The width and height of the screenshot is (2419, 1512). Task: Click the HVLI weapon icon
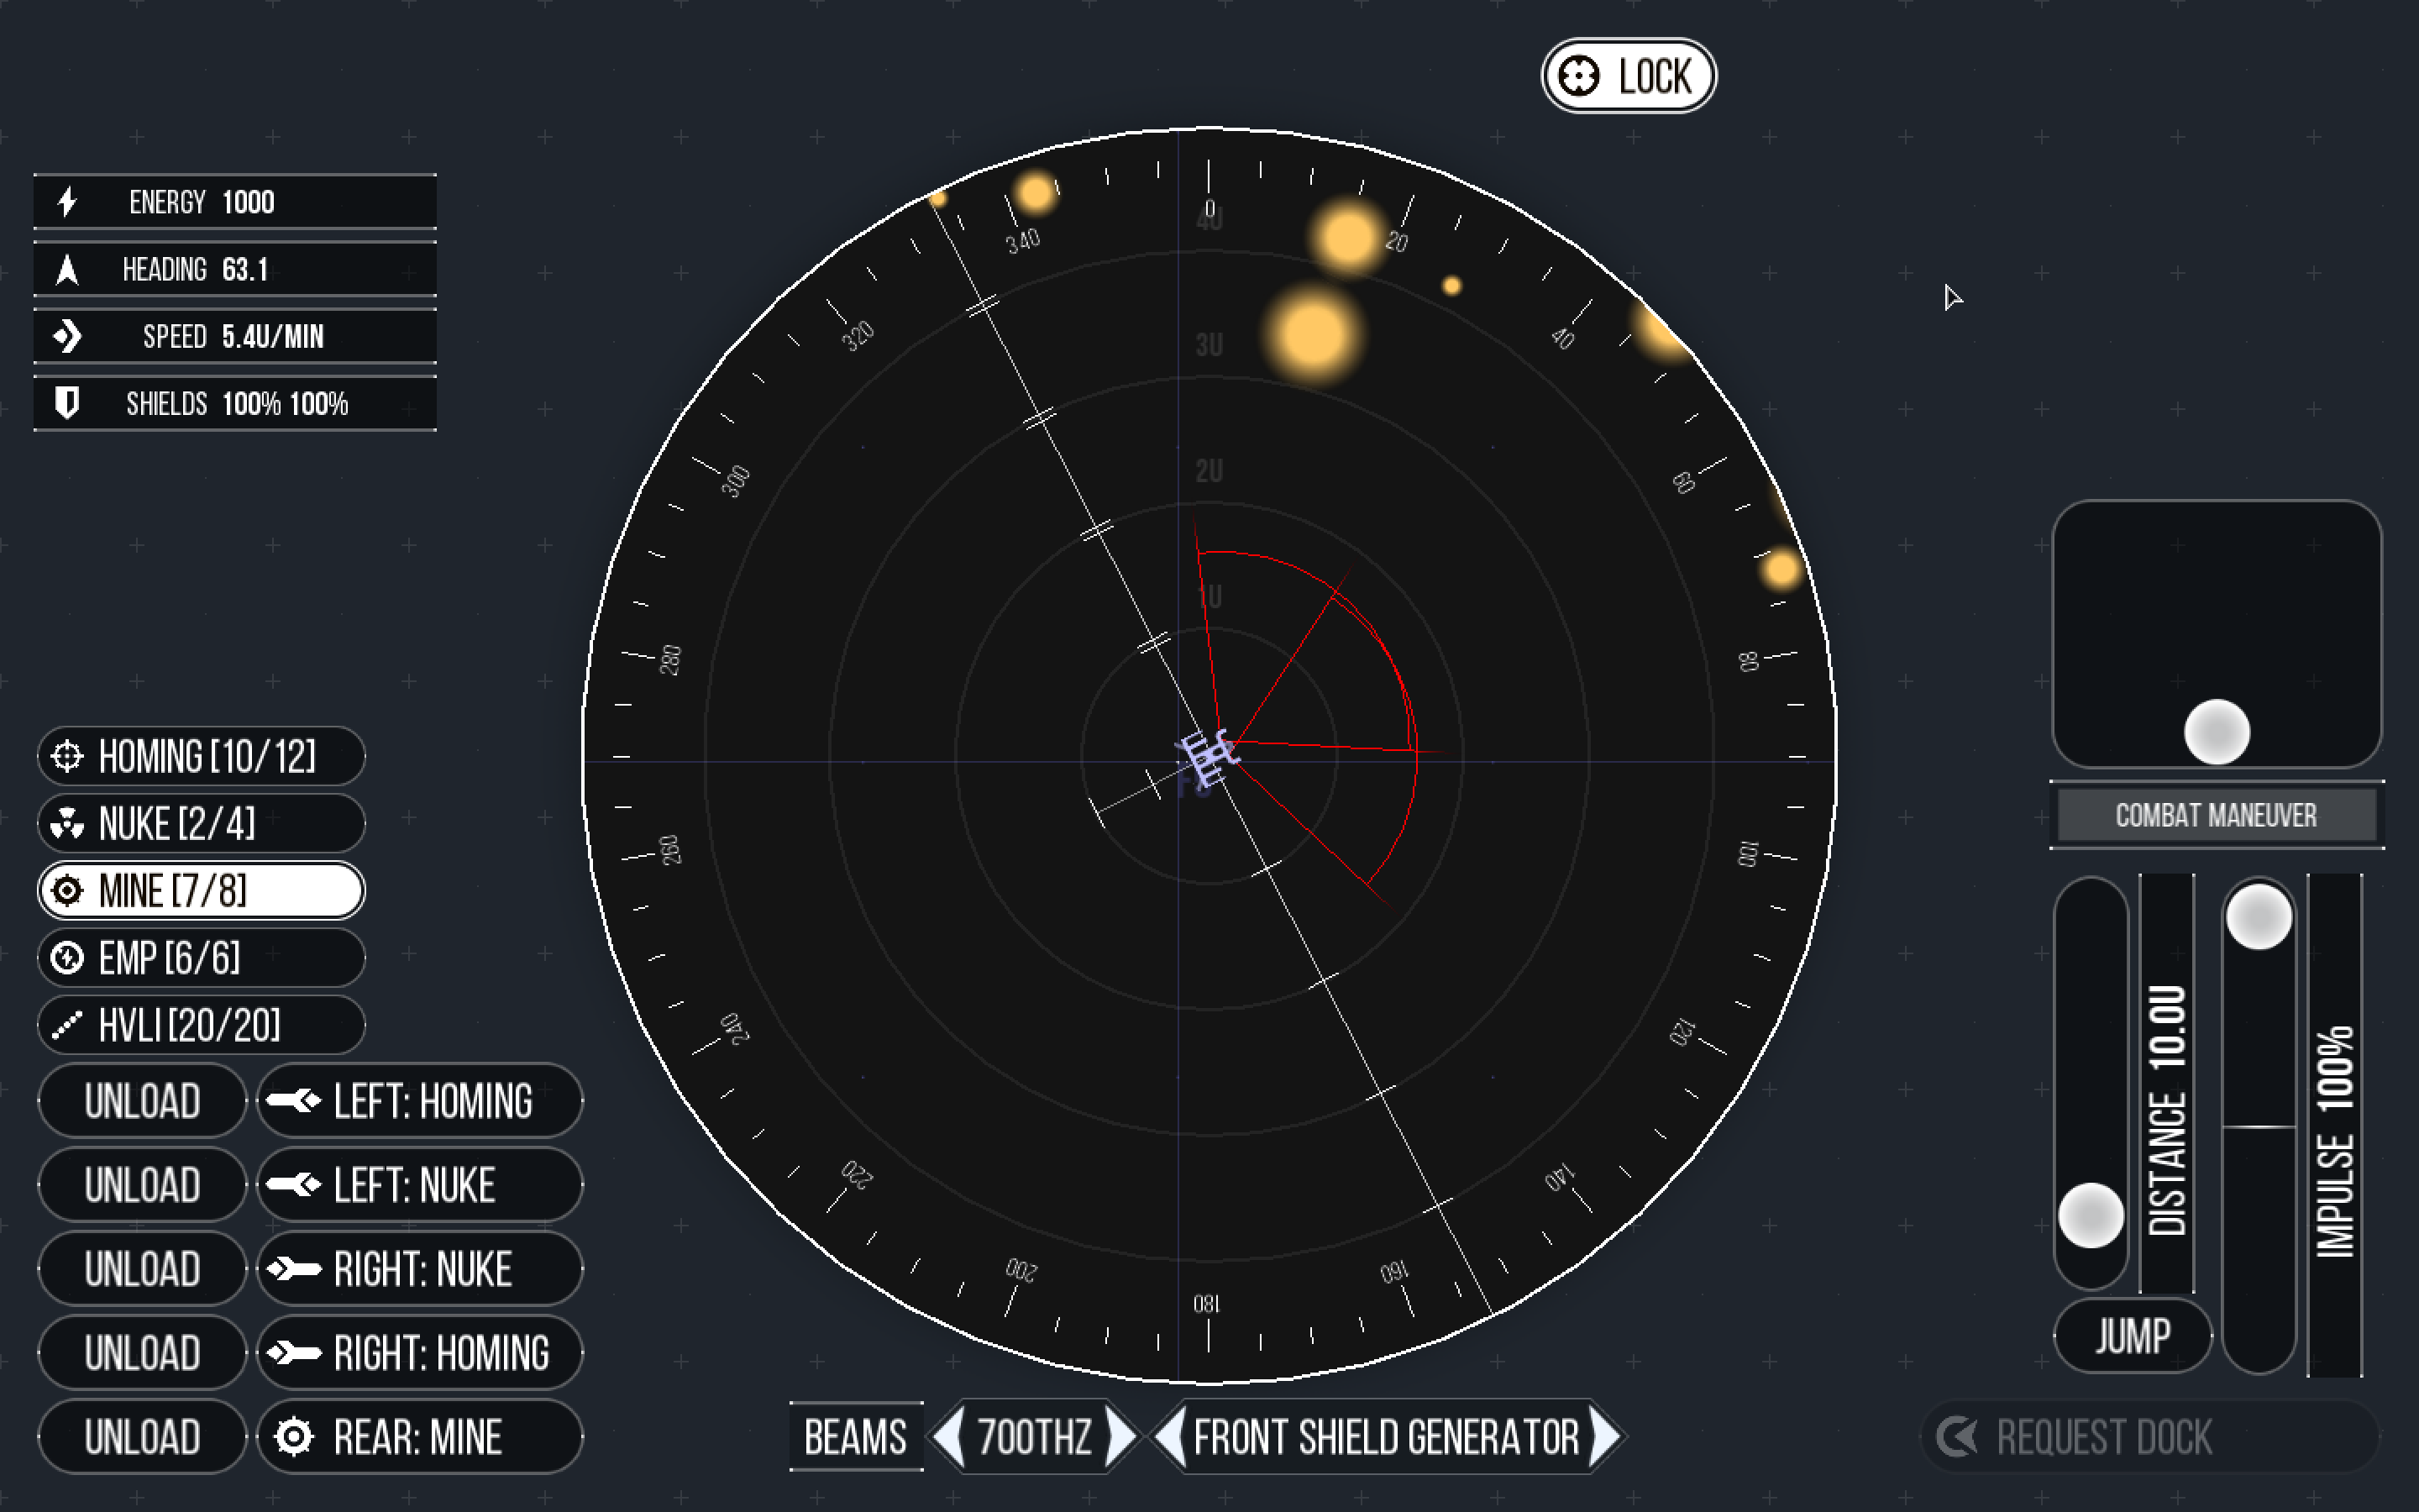point(67,1024)
